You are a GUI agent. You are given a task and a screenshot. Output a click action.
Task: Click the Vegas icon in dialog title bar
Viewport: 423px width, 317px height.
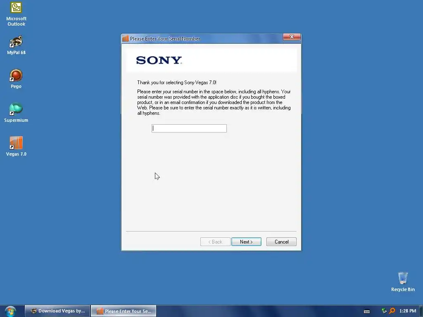[x=125, y=38]
